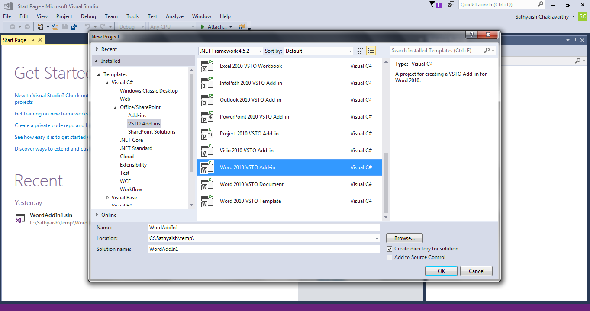Click the templates list vertical scrollbar
The image size is (590, 311).
[x=386, y=184]
